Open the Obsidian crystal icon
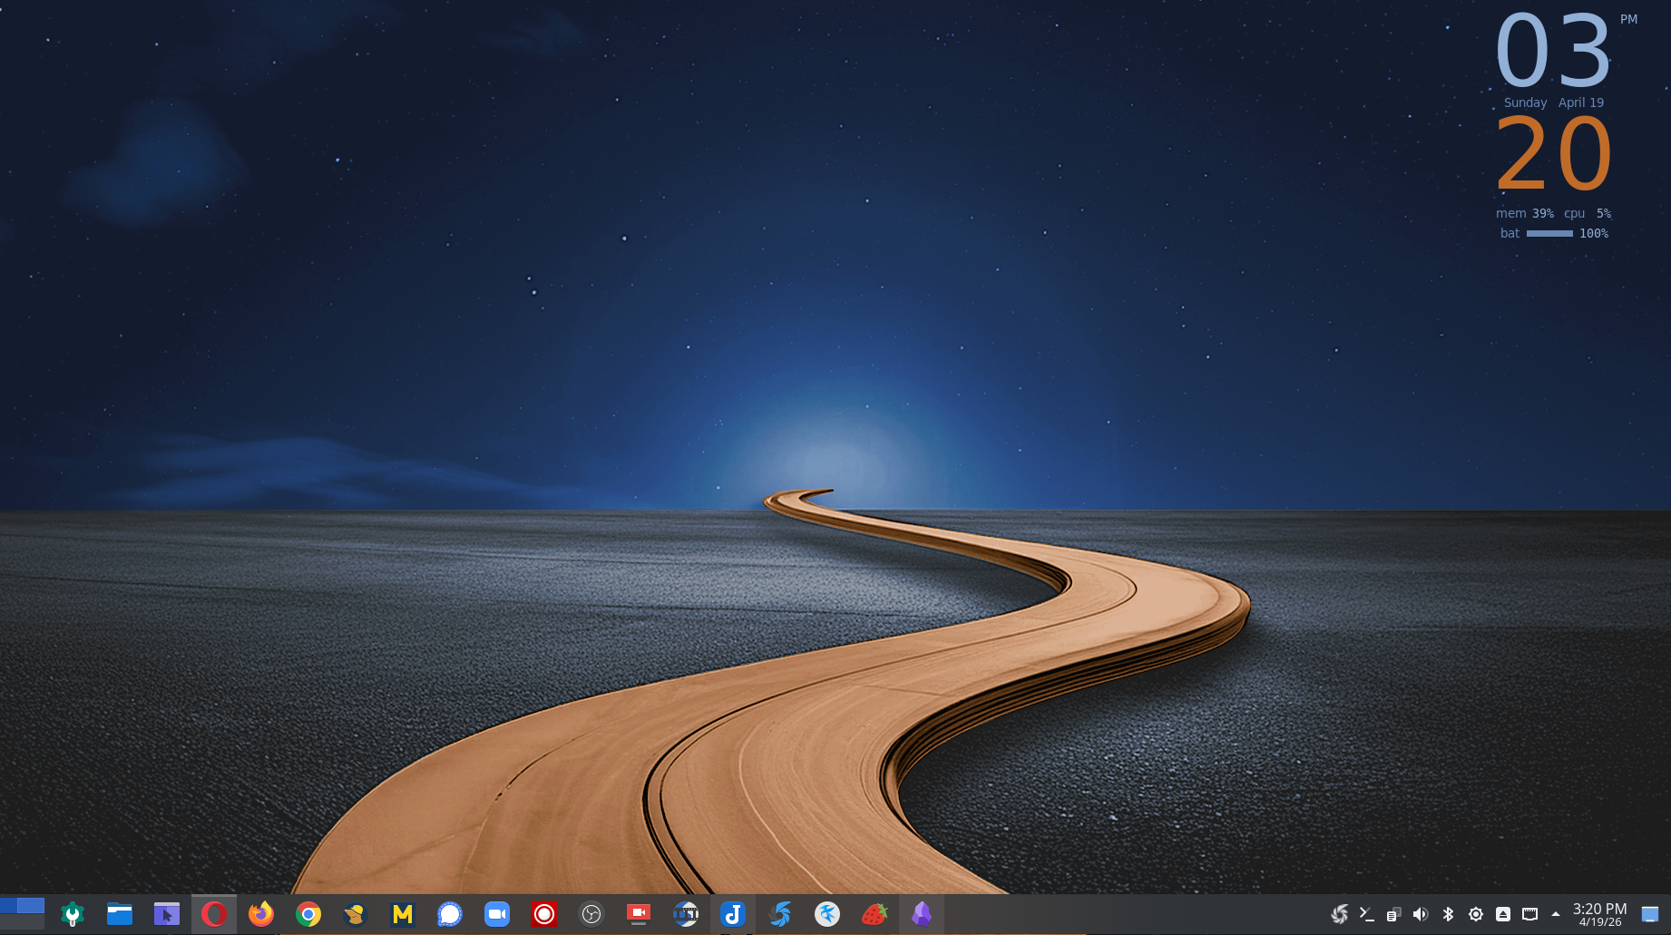The image size is (1671, 935). (x=922, y=914)
